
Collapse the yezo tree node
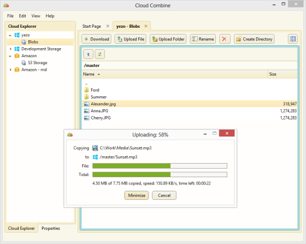click(10, 35)
